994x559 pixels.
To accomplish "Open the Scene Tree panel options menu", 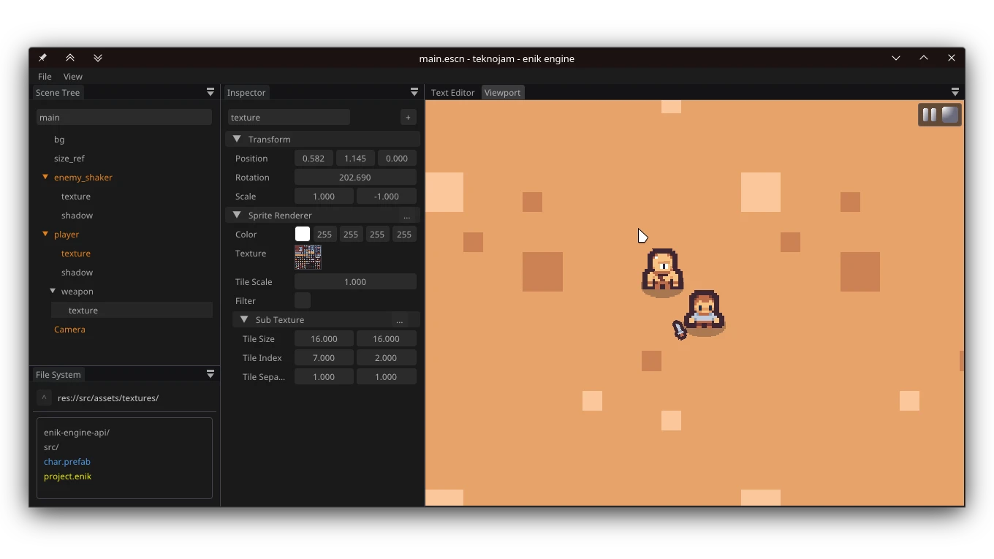I will pos(210,92).
